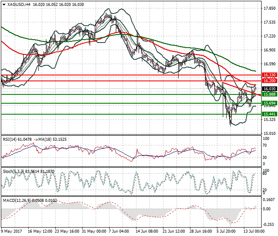The height and width of the screenshot is (236, 278).
Task: Click the MACD(12,26,9) indicator label
Action: point(17,201)
